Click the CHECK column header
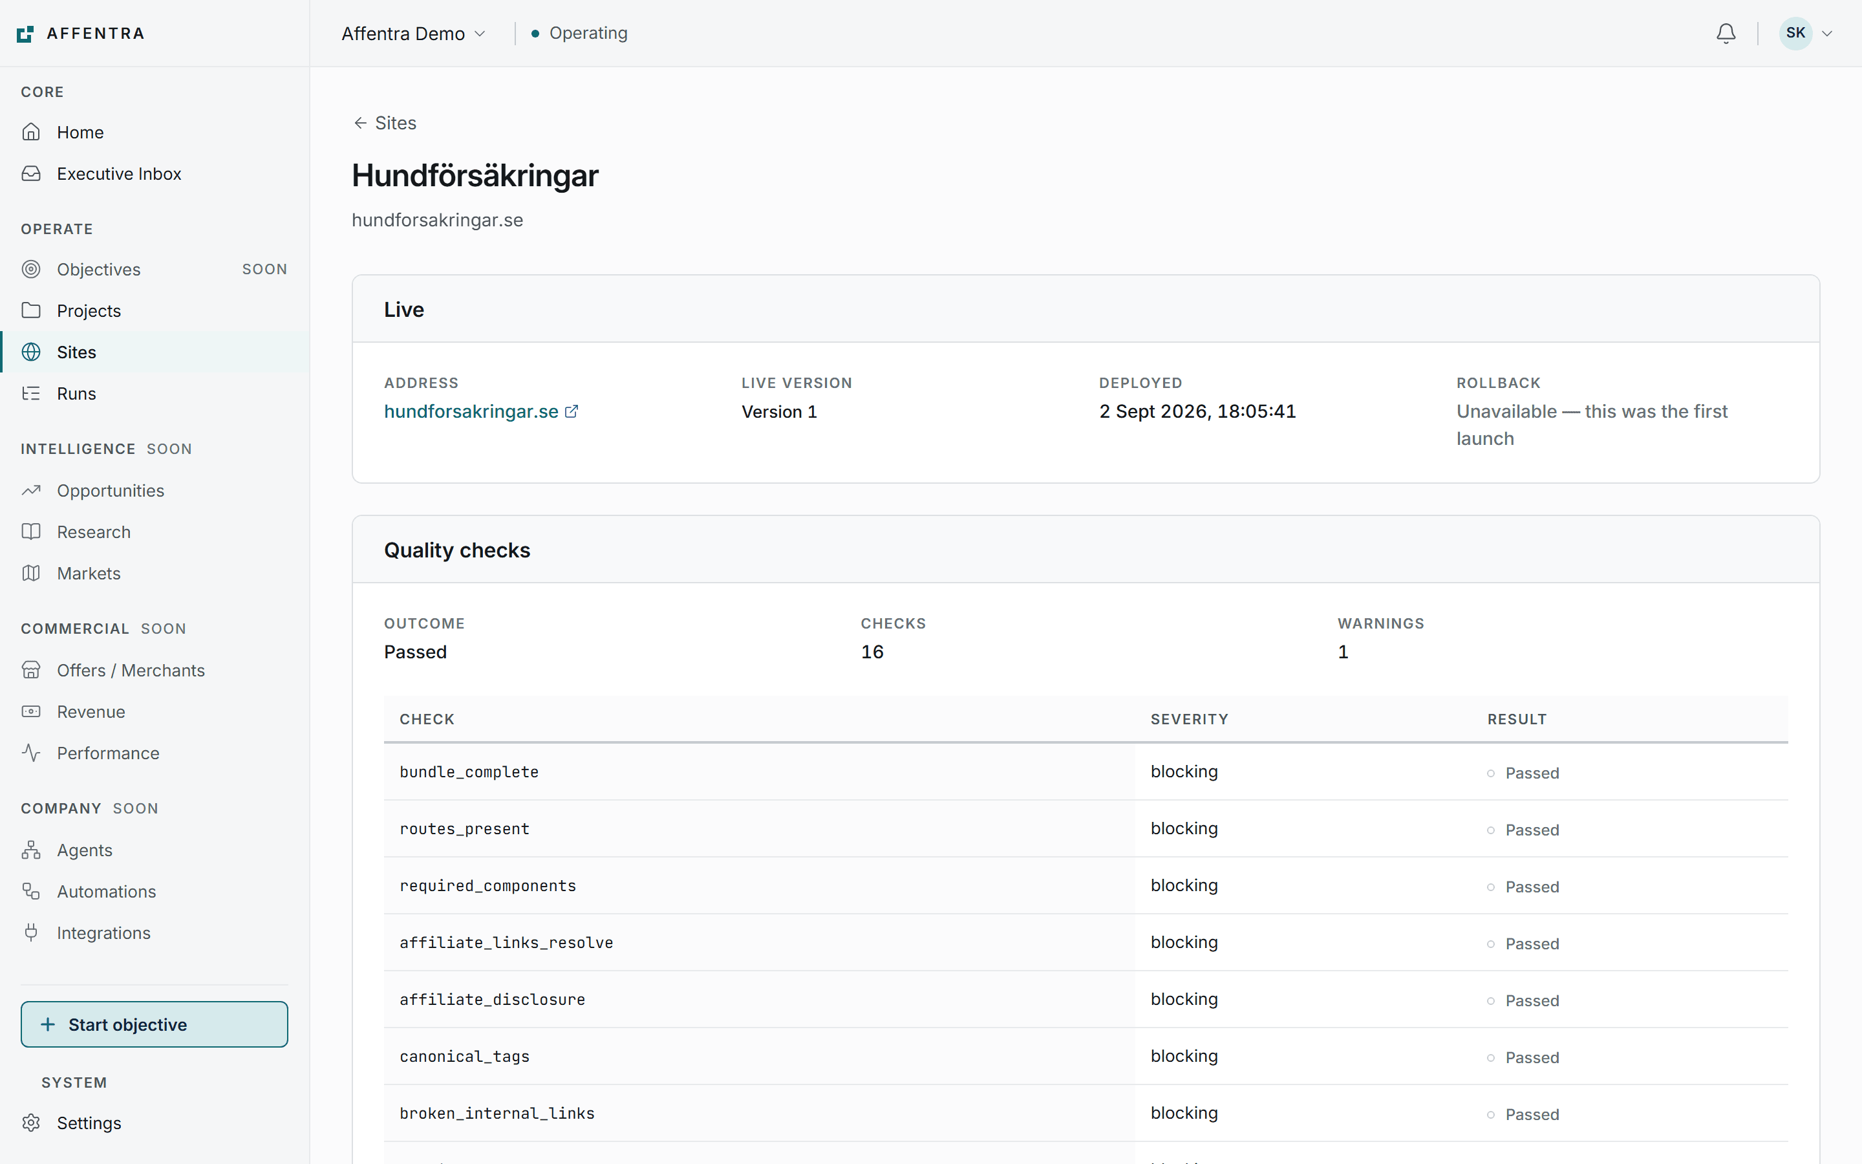The width and height of the screenshot is (1862, 1164). click(x=427, y=719)
